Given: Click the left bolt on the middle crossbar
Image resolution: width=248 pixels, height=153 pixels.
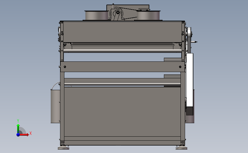Looking at the screenshot, I should click(x=65, y=67).
